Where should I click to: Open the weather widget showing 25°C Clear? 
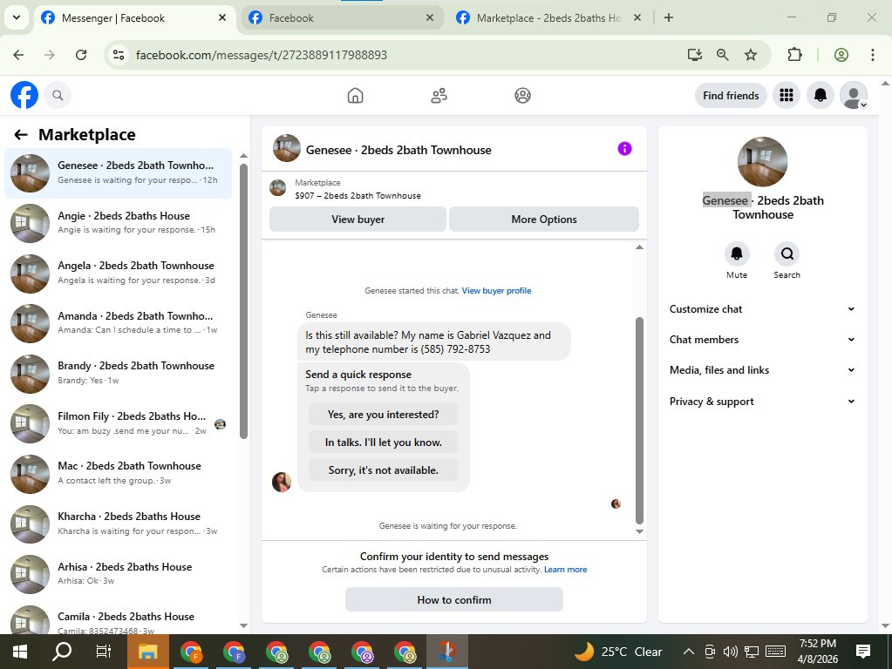click(x=618, y=652)
